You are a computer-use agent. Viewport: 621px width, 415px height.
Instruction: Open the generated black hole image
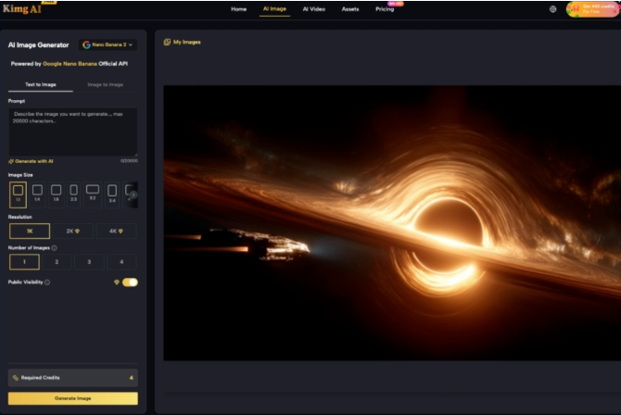point(392,222)
